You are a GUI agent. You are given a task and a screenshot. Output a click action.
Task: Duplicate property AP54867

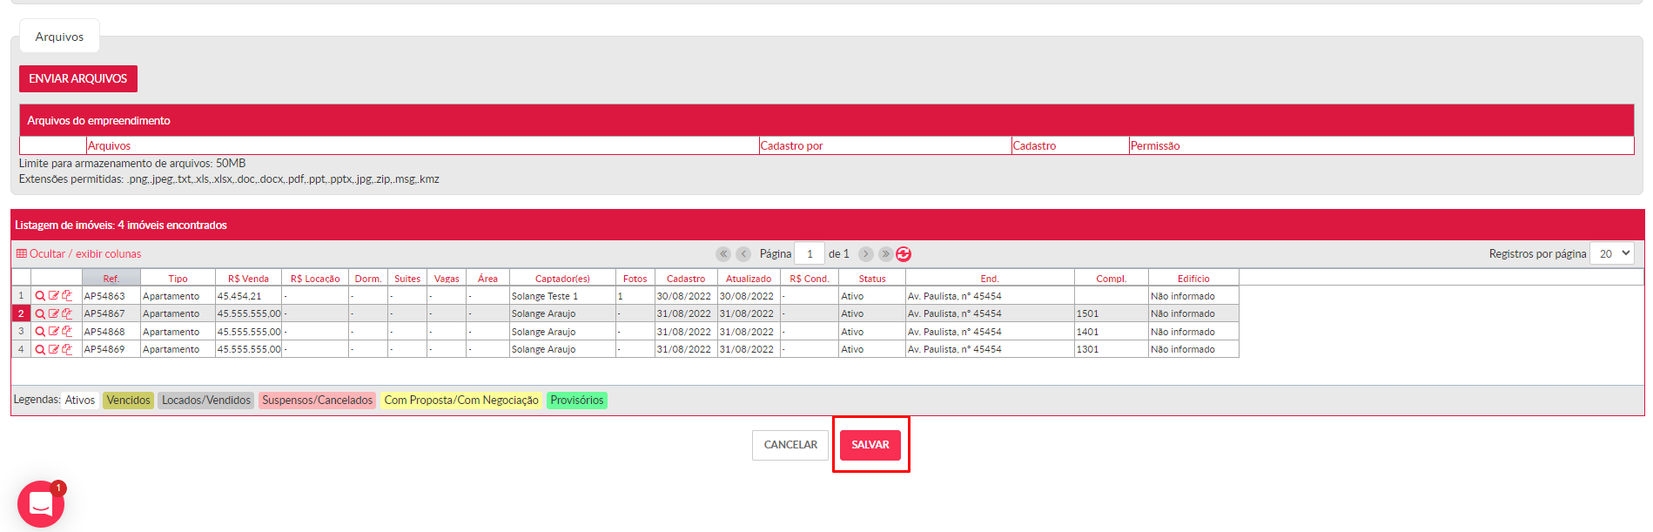click(67, 313)
